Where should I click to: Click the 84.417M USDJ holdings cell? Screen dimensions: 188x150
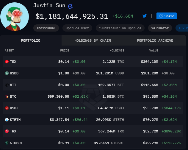[111, 108]
